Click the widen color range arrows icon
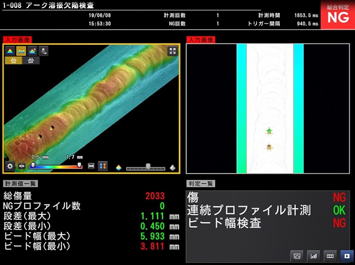 click(91, 166)
